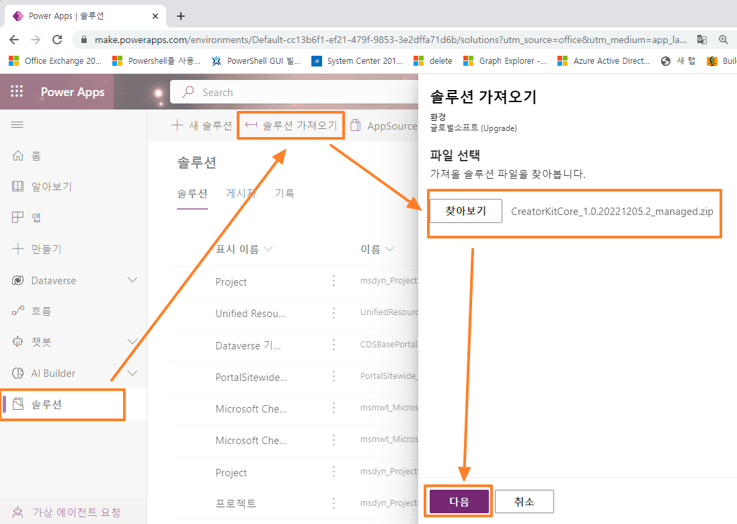The image size is (737, 524).
Task: Switch to the 게시자 tab
Action: pyautogui.click(x=241, y=193)
